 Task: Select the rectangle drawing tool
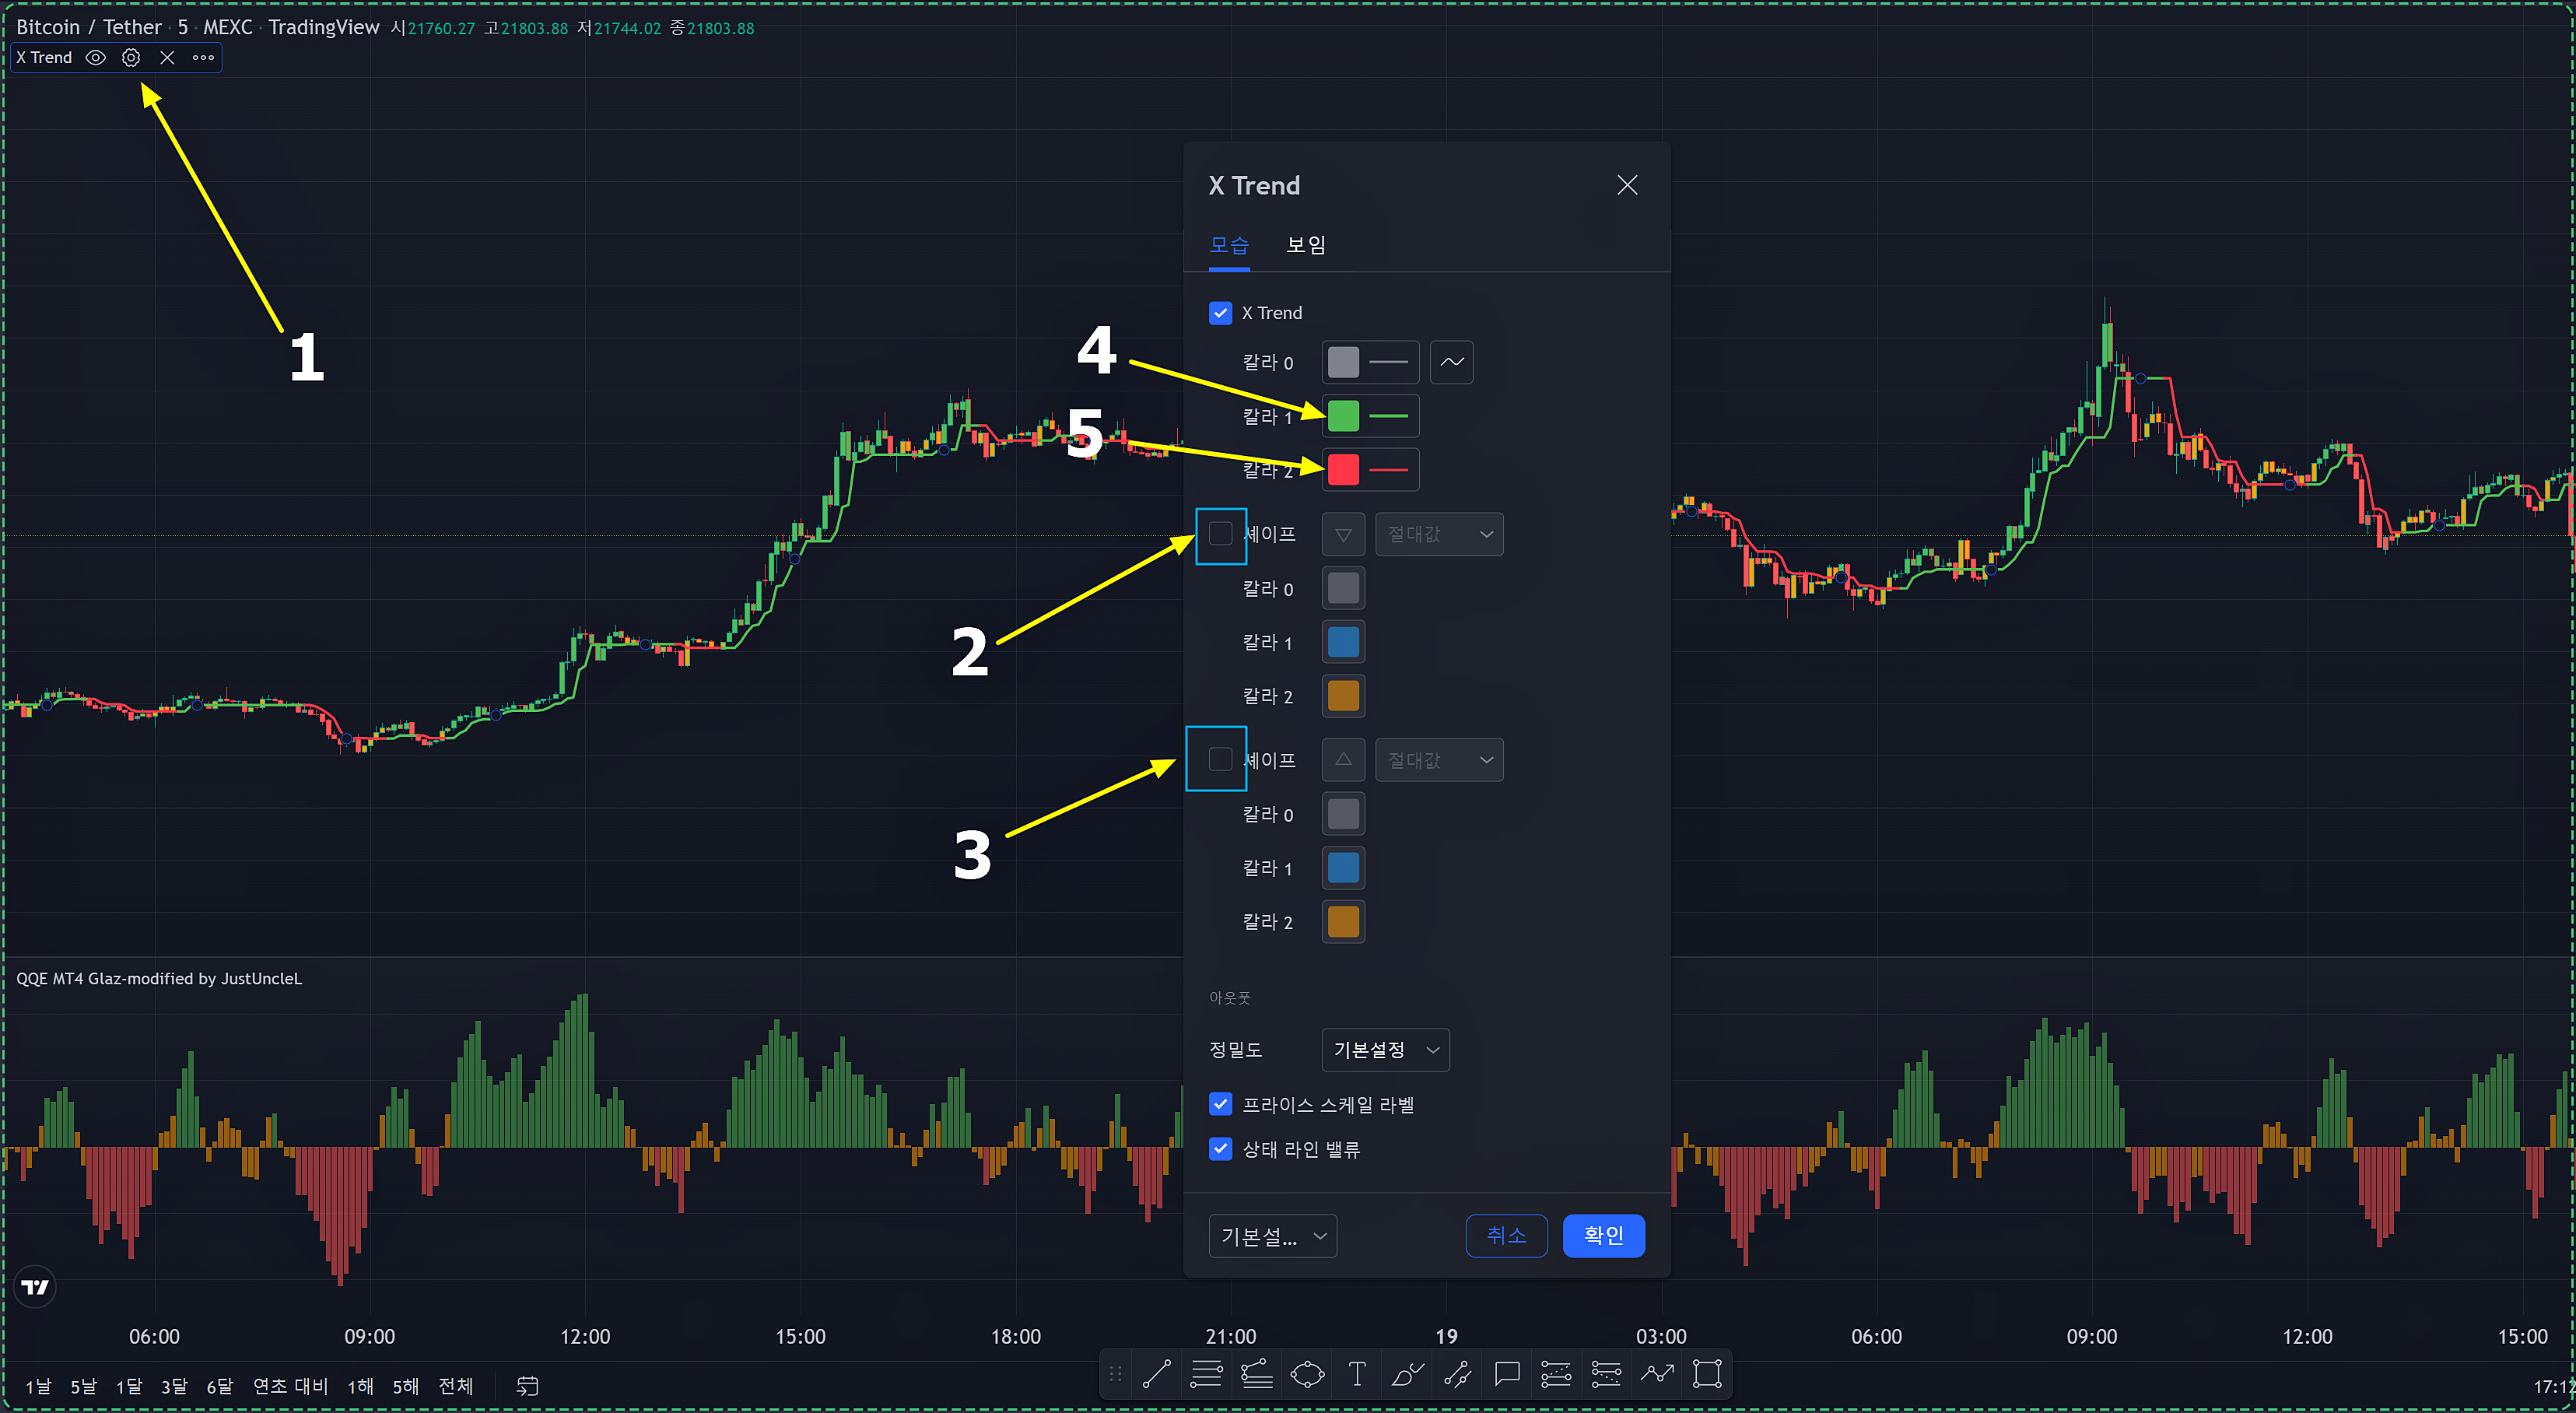click(x=1707, y=1374)
